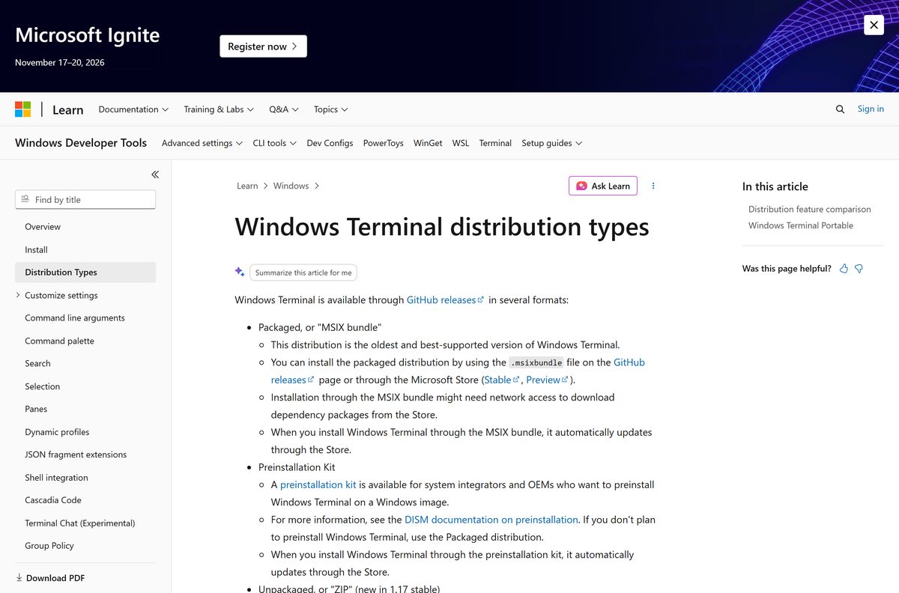Click Sign in link

point(871,109)
